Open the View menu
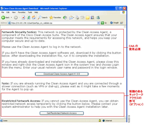144x125 pixels. pos(14,12)
